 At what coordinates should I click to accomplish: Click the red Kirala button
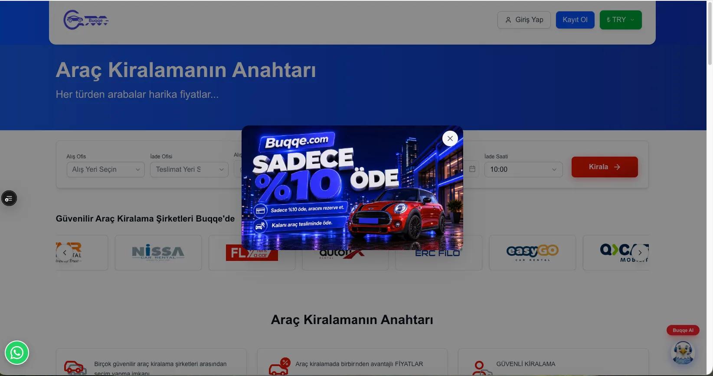pos(605,167)
